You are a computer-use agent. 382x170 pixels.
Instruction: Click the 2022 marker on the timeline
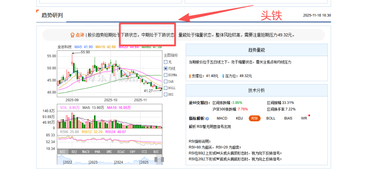coord(68,162)
